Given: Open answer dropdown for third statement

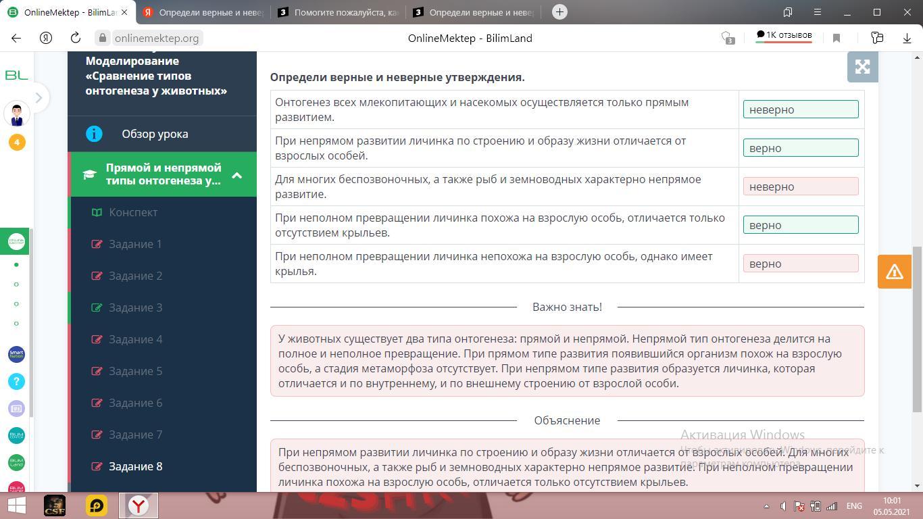Looking at the screenshot, I should pos(800,187).
